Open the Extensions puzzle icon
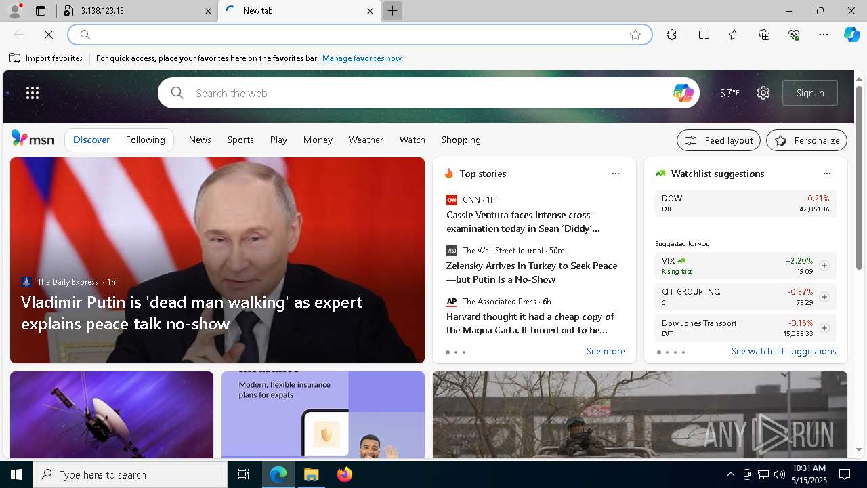The width and height of the screenshot is (867, 488). (671, 35)
